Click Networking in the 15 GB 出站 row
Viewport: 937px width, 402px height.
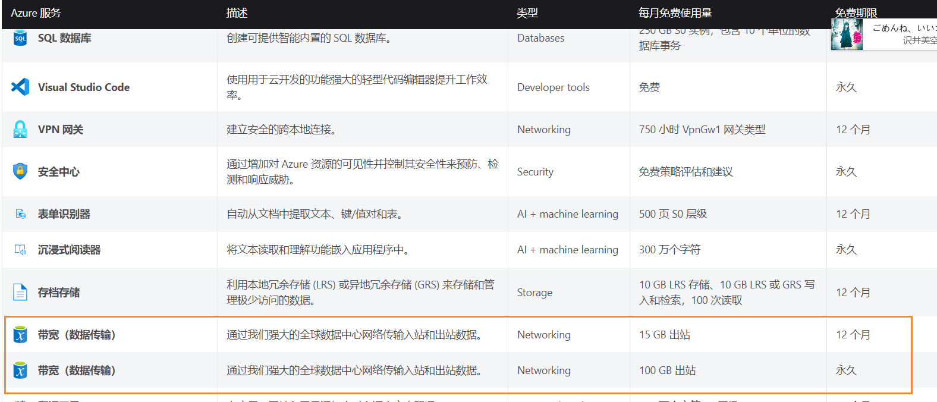544,335
